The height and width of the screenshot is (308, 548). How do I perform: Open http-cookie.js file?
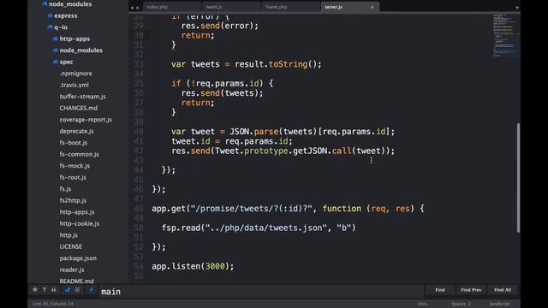(80, 223)
